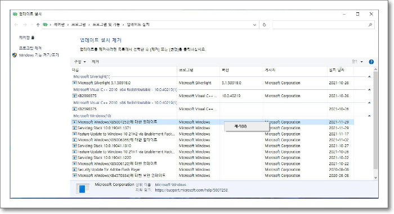394x214 pixels.
Task: Click icon of Microsoft Silverlight 5.1.50918.0 row
Action: 75,83
